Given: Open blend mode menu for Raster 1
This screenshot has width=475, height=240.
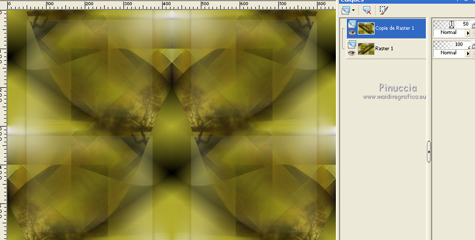Looking at the screenshot, I should click(468, 53).
